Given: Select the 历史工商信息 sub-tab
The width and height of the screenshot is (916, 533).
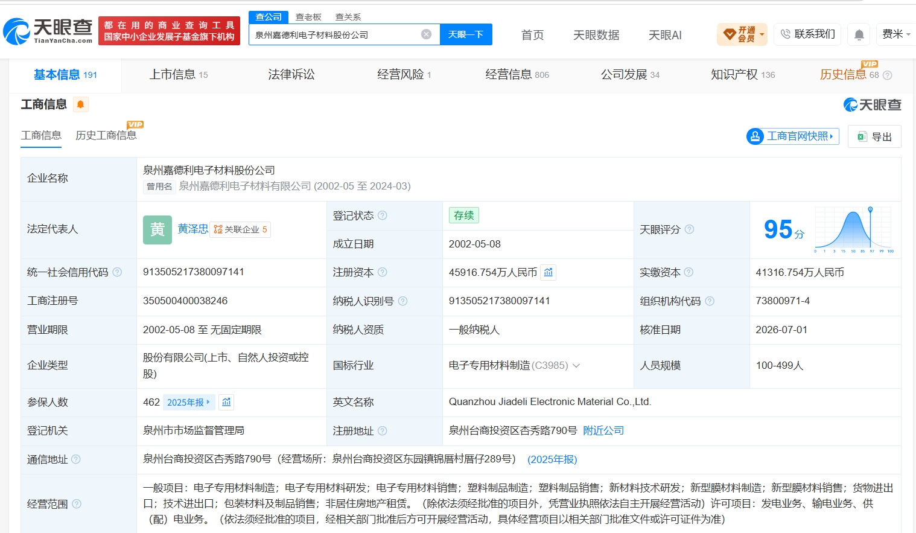Looking at the screenshot, I should 106,135.
